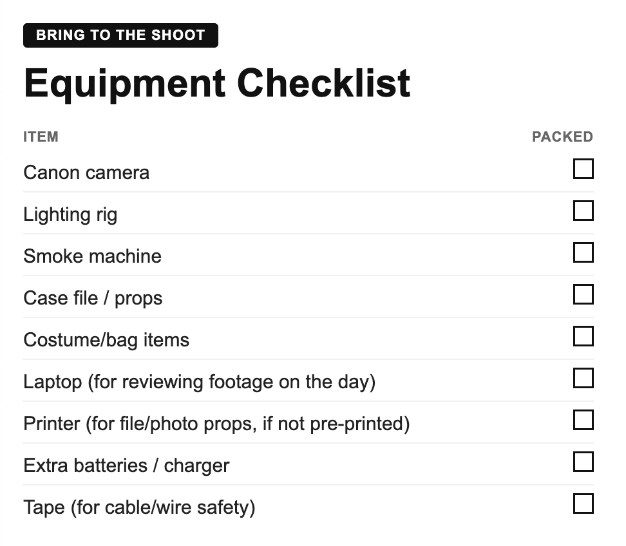Check off Case file / props
This screenshot has width=626, height=546.
coord(583,294)
